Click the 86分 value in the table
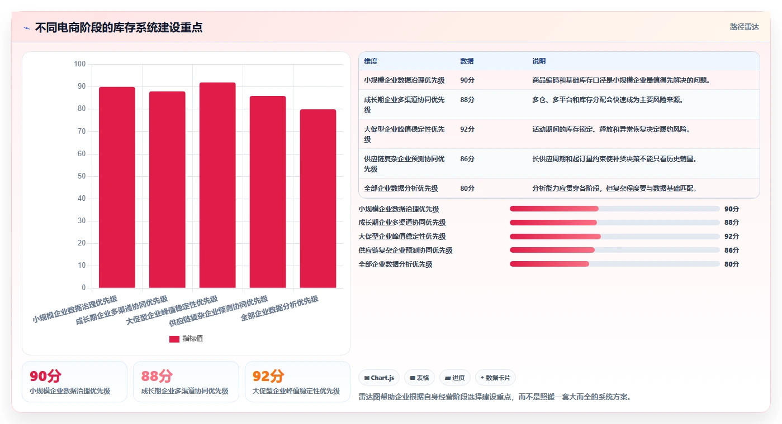This screenshot has width=782, height=424. pos(467,159)
